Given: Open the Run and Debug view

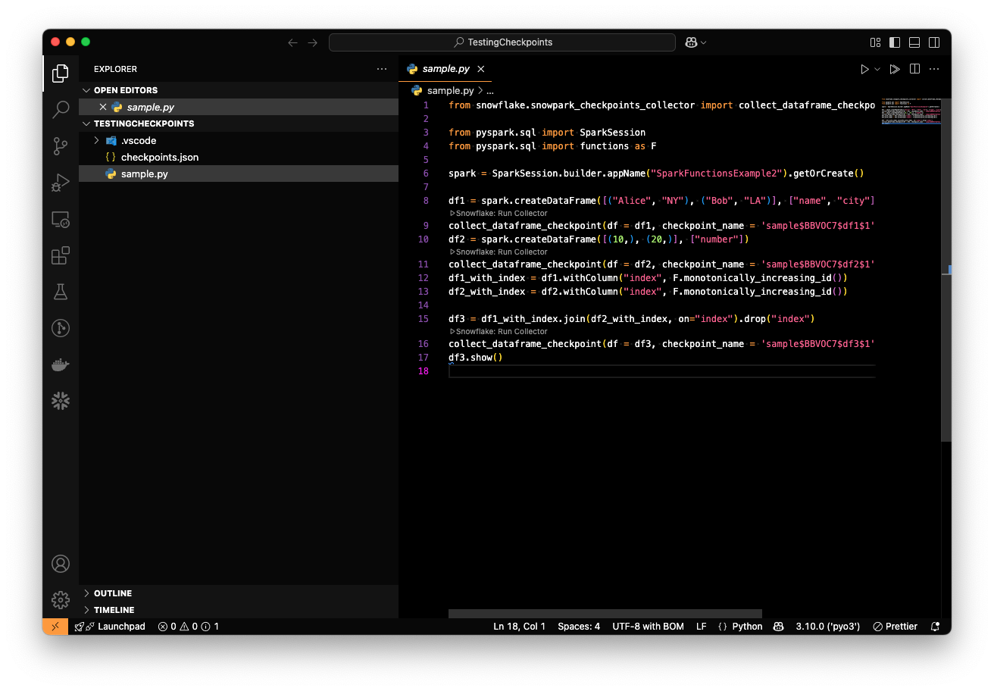Looking at the screenshot, I should [61, 183].
